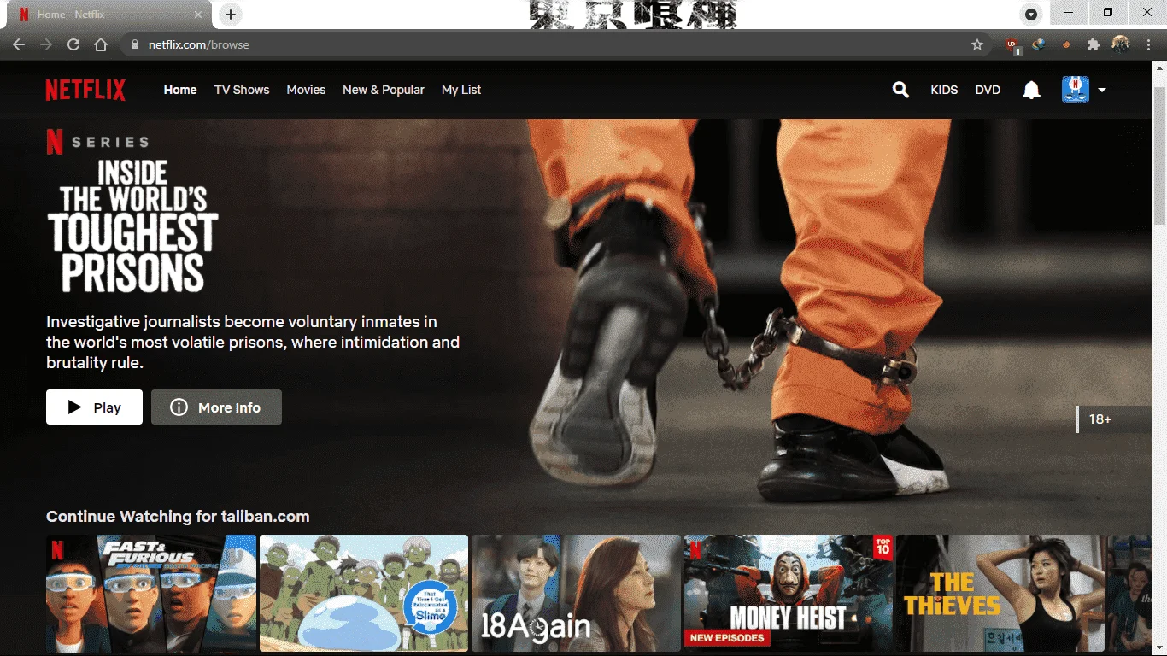This screenshot has height=656, width=1167.
Task: Go to the Home menu item
Action: pyautogui.click(x=180, y=90)
